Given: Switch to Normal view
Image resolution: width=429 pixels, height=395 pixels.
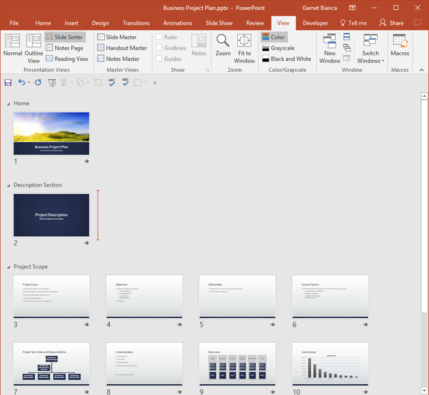Looking at the screenshot, I should point(12,46).
